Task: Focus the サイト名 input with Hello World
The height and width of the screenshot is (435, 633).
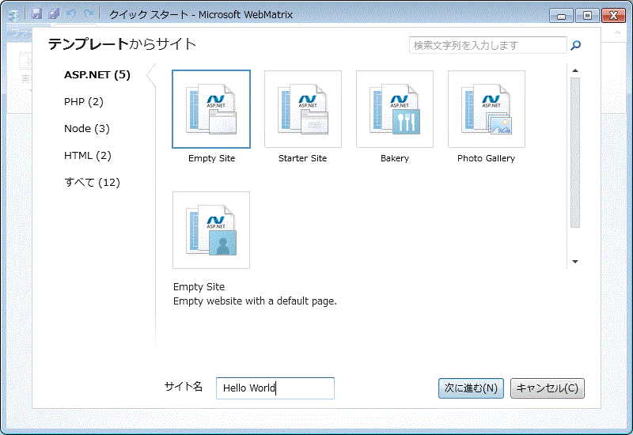Action: [x=275, y=388]
